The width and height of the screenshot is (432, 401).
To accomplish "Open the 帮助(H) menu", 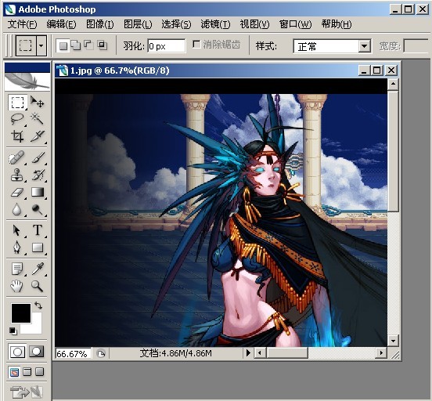I will click(337, 24).
